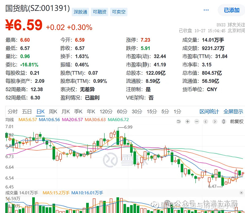Pan the chart right using the right chevron icon
The width and height of the screenshot is (245, 213).
coord(214,121)
